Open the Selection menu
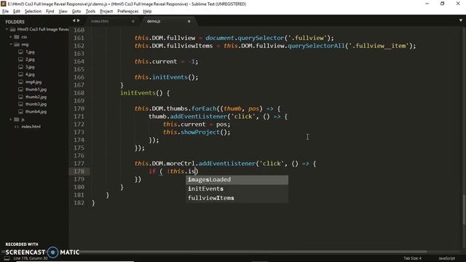This screenshot has height=262, width=466. [x=33, y=12]
